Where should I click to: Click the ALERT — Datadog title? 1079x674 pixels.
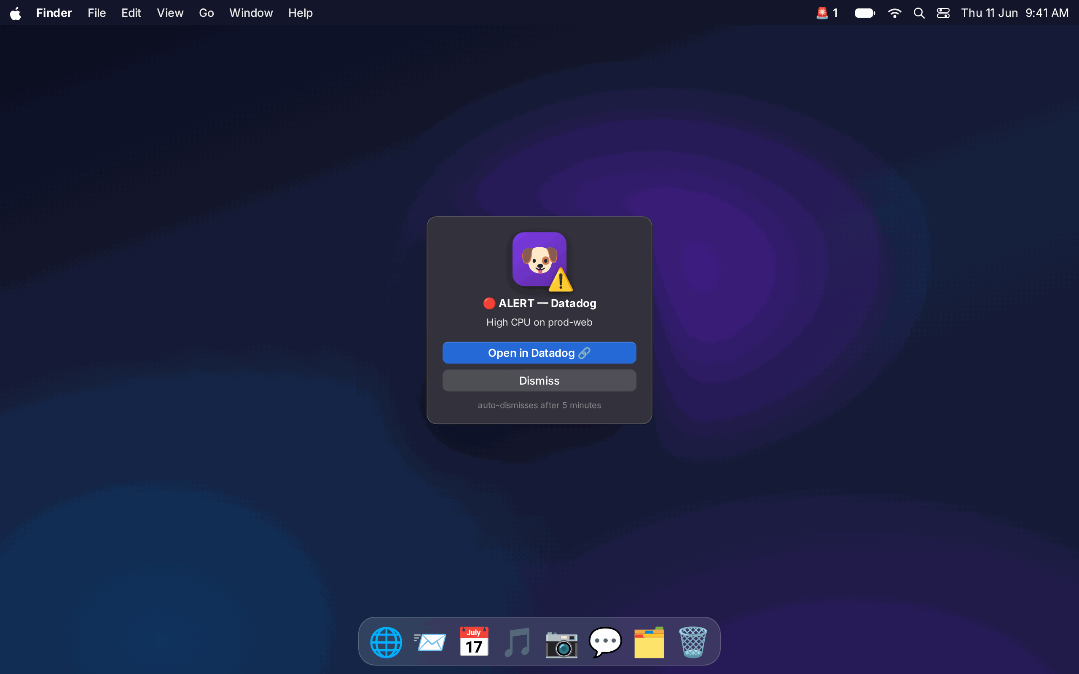point(539,303)
